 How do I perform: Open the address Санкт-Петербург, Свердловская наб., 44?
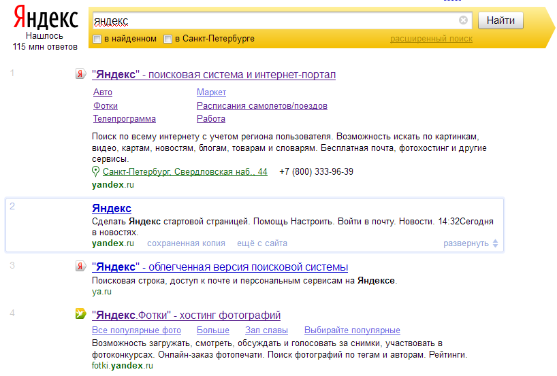pos(185,172)
